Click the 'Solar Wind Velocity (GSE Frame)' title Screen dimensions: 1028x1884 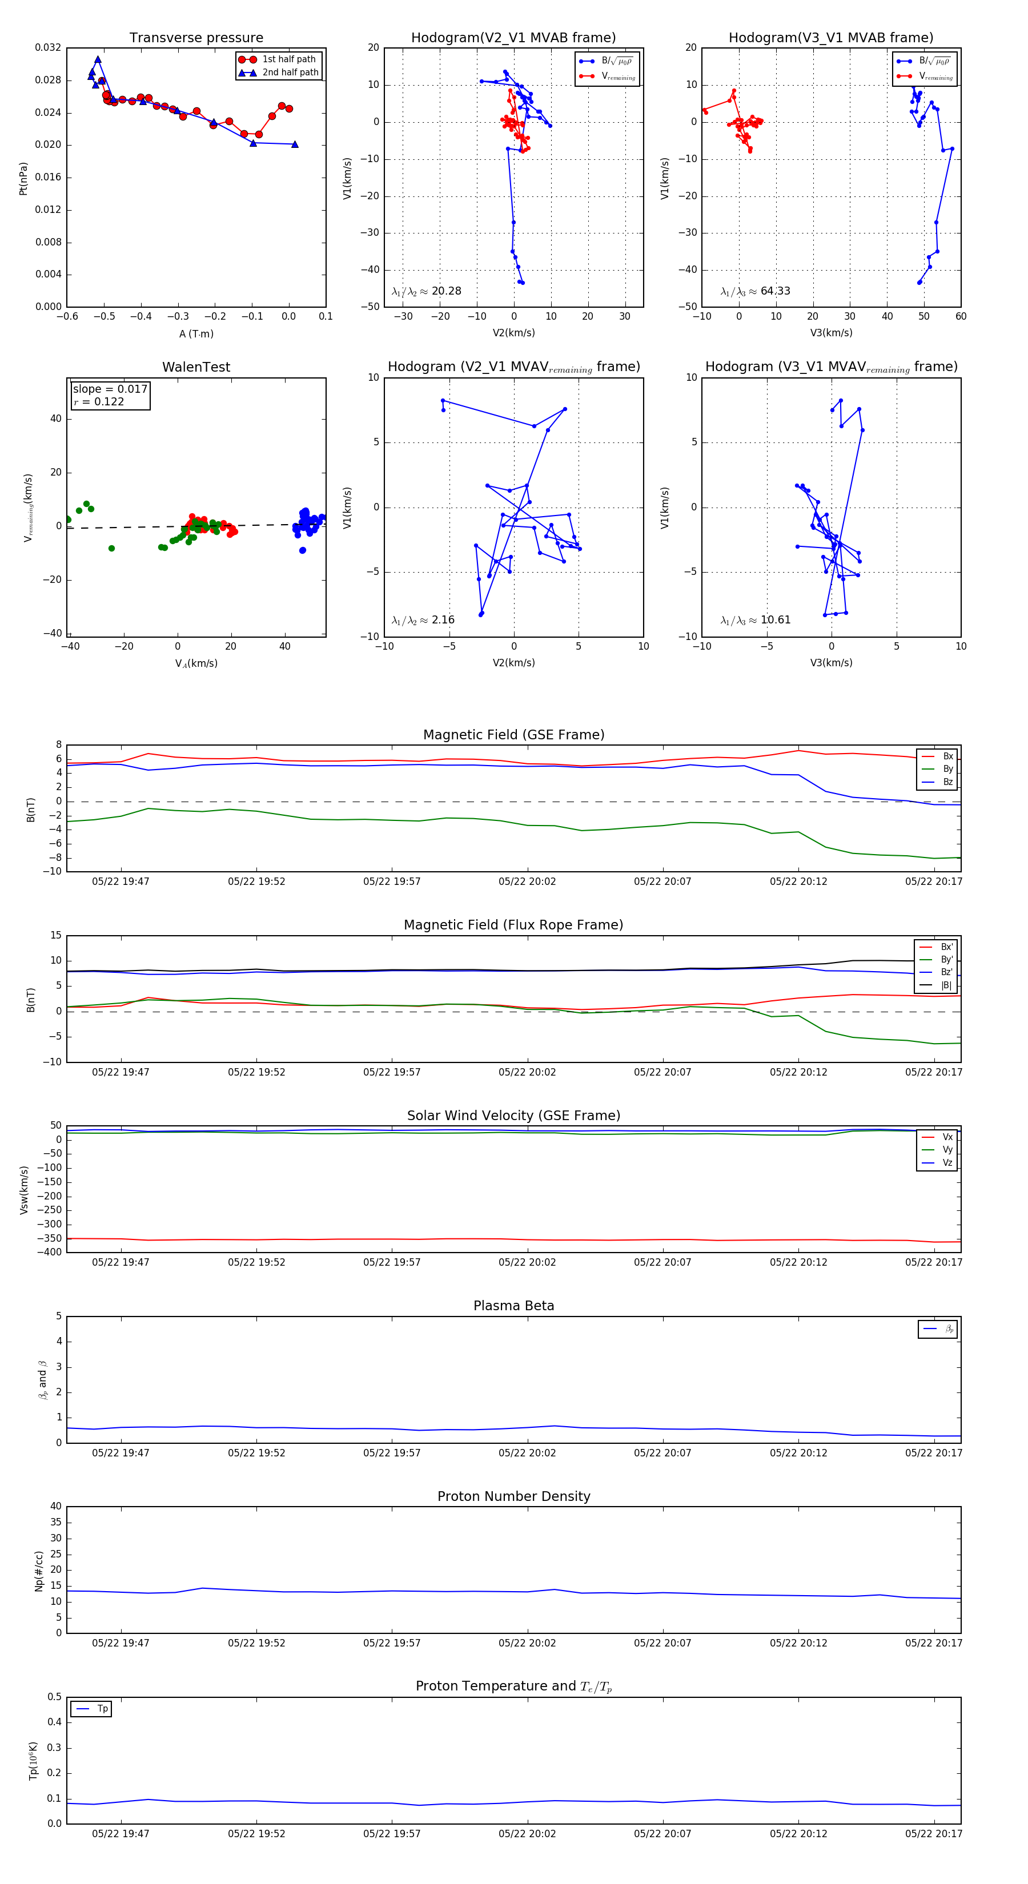click(x=513, y=1116)
